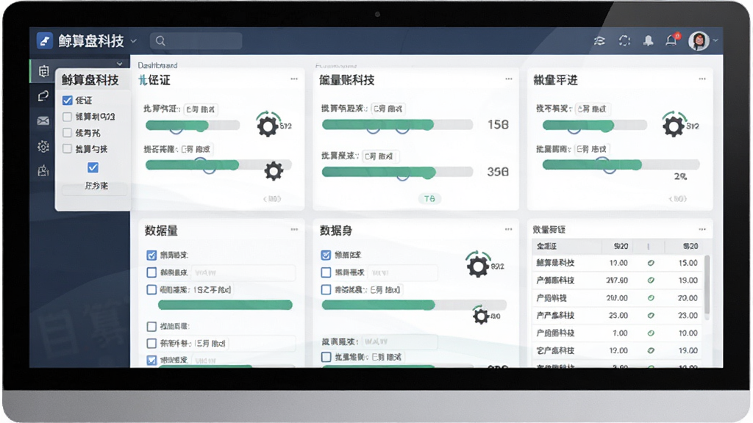Select the 217.60 cell in the table

pyautogui.click(x=617, y=280)
